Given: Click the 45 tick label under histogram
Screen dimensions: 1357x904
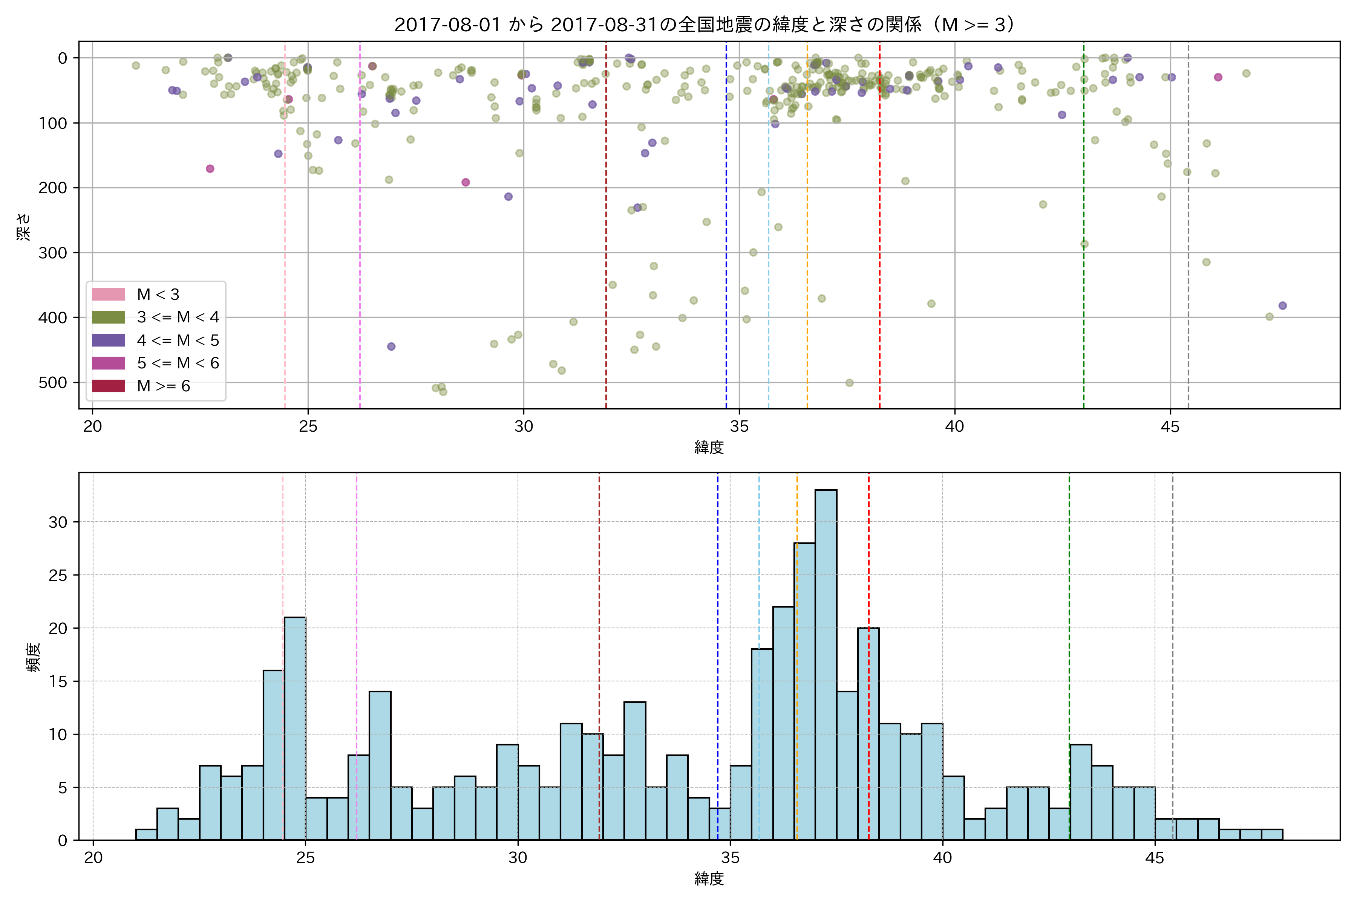Looking at the screenshot, I should point(1155,858).
